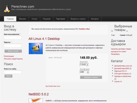
Task: Click the Вход в систему button
Action: point(13,51)
